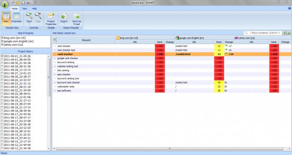The height and width of the screenshot is (155, 292).
Task: Click the bing URL column header
Action: [x=135, y=42]
